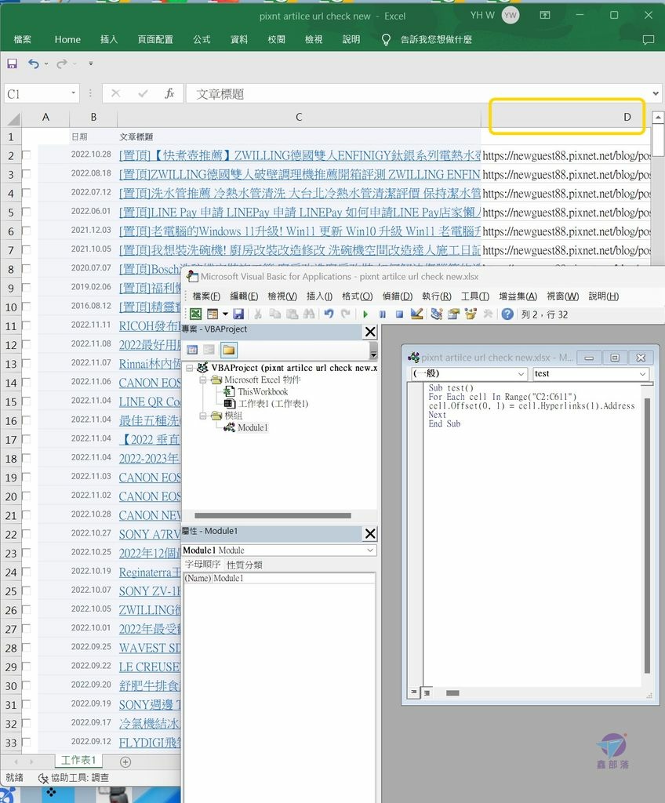Image resolution: width=665 pixels, height=803 pixels.
Task: Open the 執行(R) menu in VBA editor
Action: (437, 296)
